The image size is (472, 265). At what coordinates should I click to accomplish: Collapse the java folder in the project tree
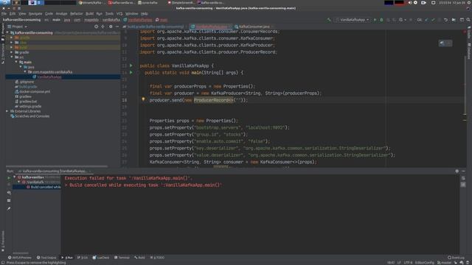[x=21, y=67]
